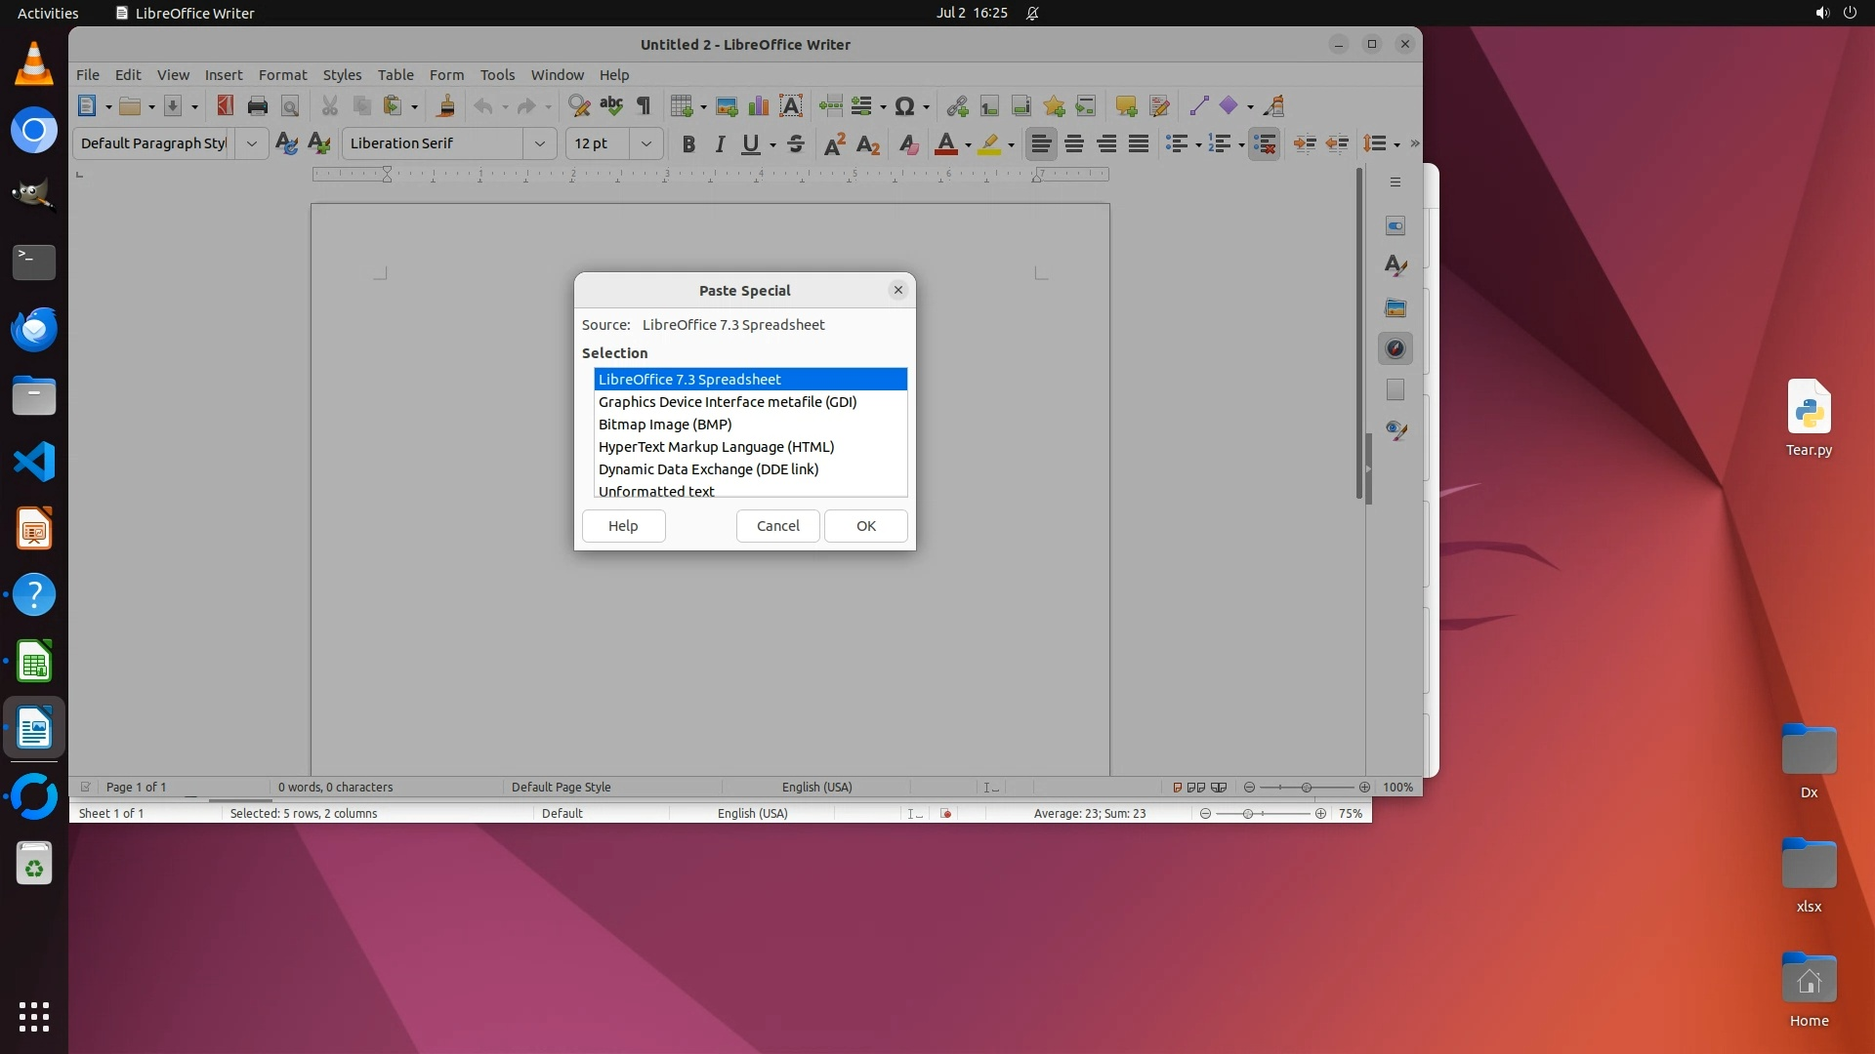Click the Insert Special Character omega icon
The width and height of the screenshot is (1875, 1054).
point(904,106)
